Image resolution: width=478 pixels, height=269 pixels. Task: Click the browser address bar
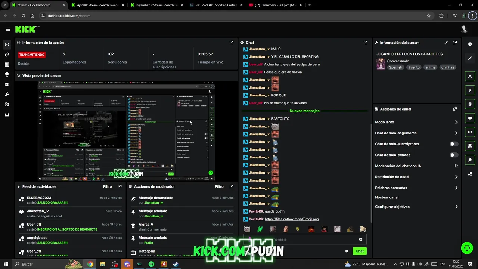click(235, 16)
